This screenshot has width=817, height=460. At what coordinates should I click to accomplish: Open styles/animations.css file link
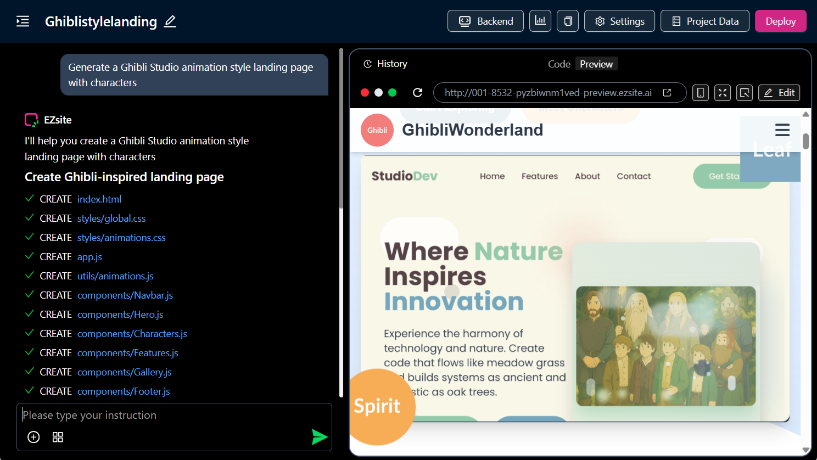(121, 238)
